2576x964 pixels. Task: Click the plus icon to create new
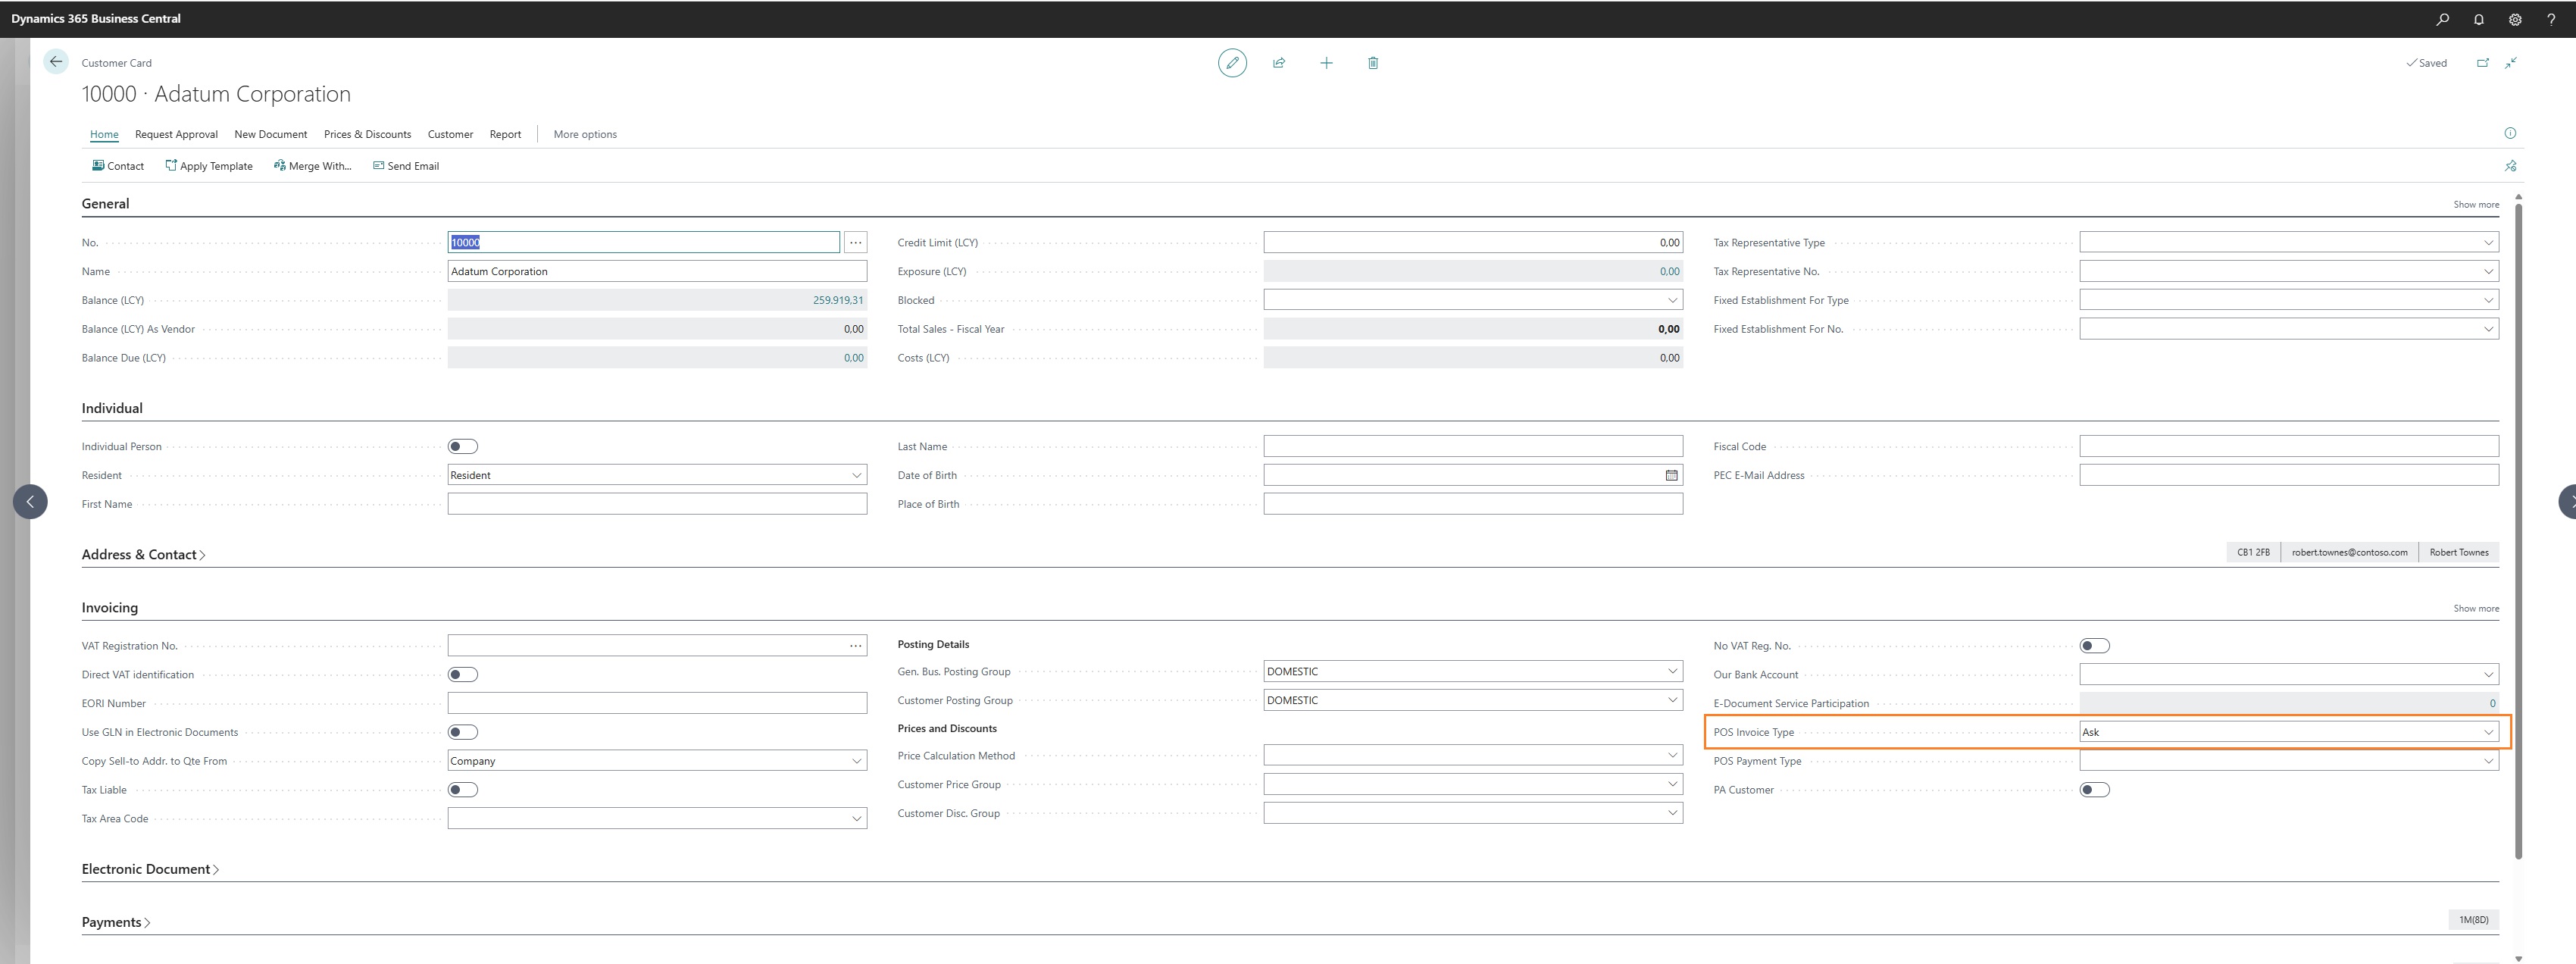[x=1326, y=63]
